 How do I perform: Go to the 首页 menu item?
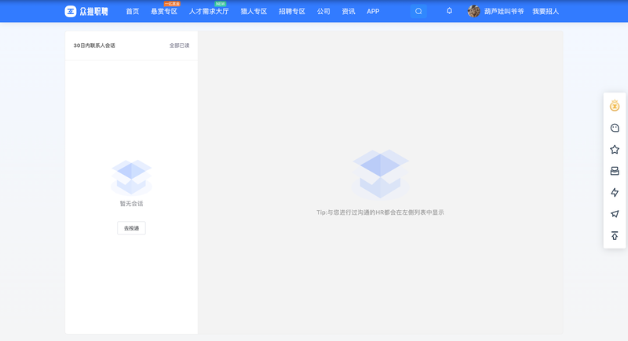click(133, 12)
